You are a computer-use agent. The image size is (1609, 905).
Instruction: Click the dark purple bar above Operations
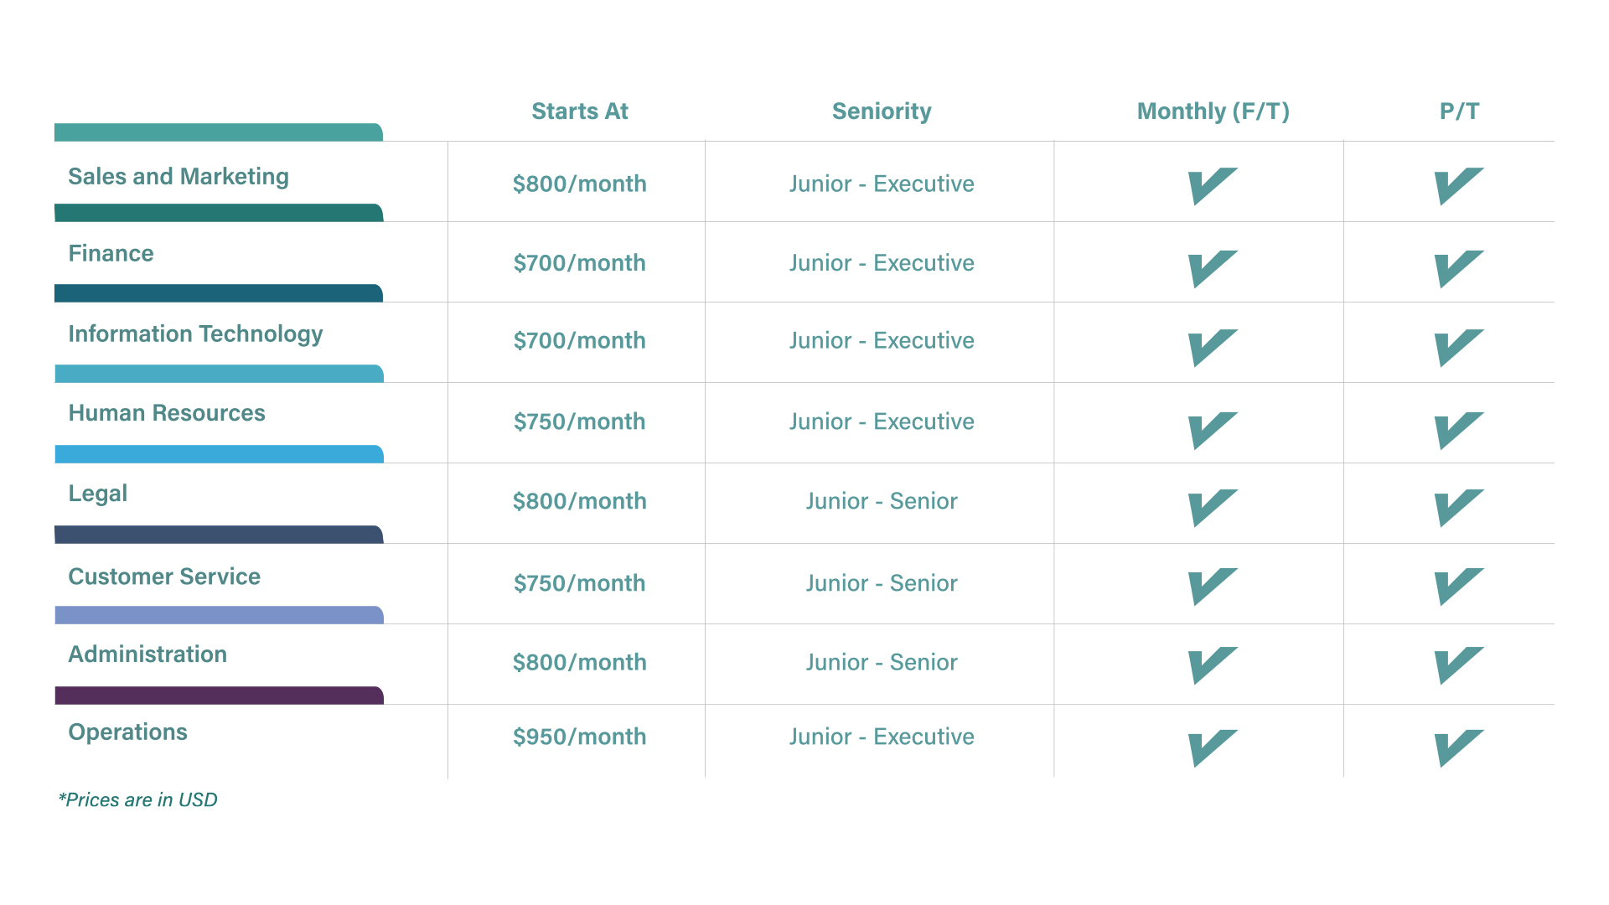[219, 696]
